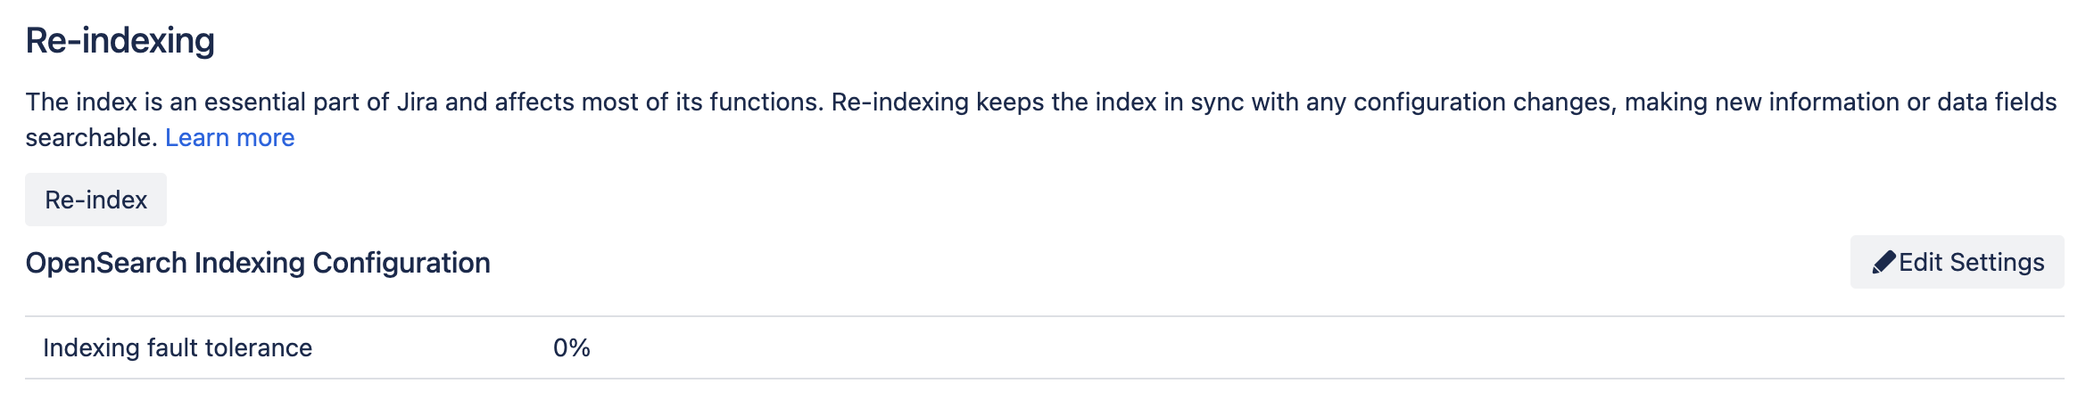Click the word Jira in the description
This screenshot has width=2086, height=408.
417,102
